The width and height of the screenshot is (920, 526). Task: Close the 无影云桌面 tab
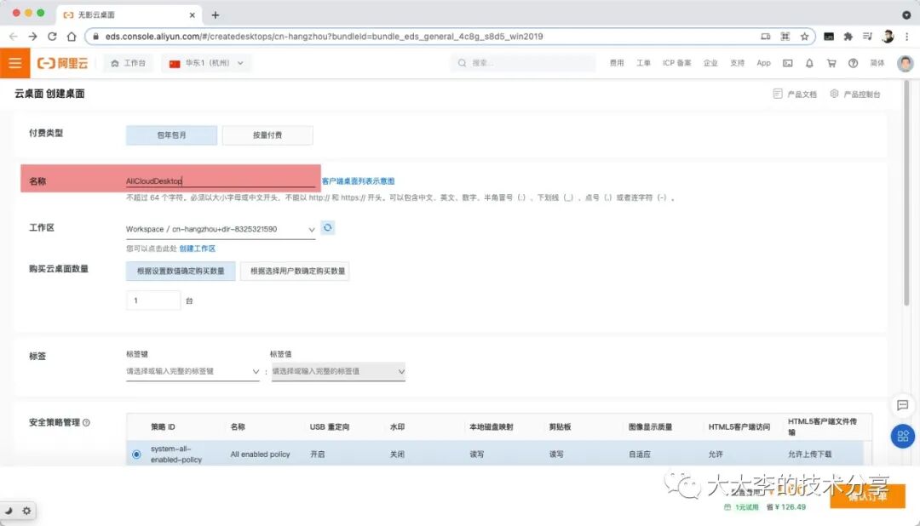(192, 15)
